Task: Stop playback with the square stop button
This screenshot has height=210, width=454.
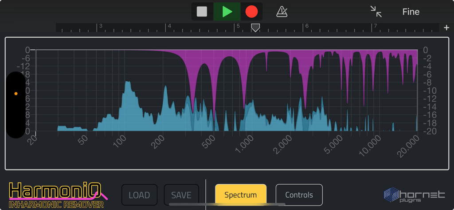Action: point(202,12)
